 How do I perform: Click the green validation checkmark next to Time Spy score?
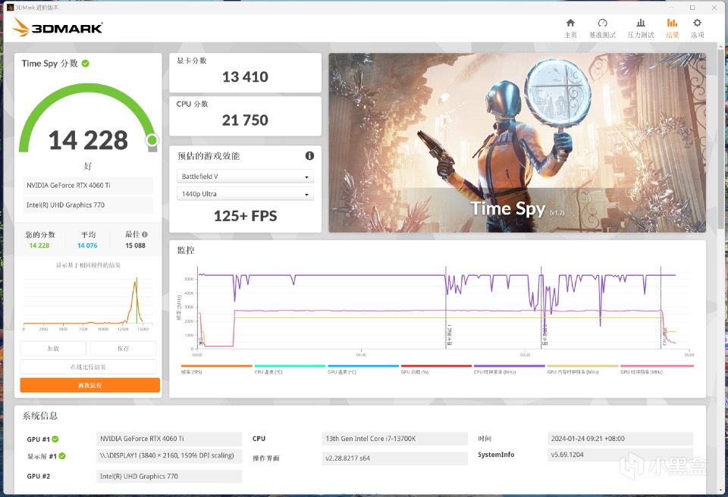pos(86,64)
